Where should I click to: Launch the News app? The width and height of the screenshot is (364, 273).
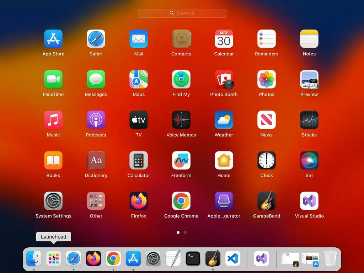[267, 120]
